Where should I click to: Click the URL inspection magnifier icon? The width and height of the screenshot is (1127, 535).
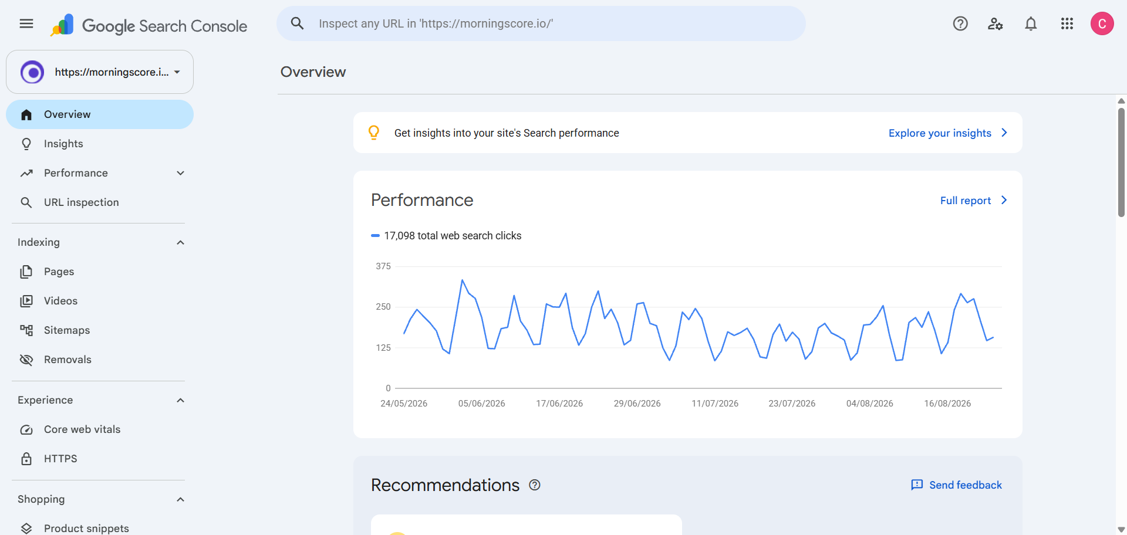coord(26,202)
